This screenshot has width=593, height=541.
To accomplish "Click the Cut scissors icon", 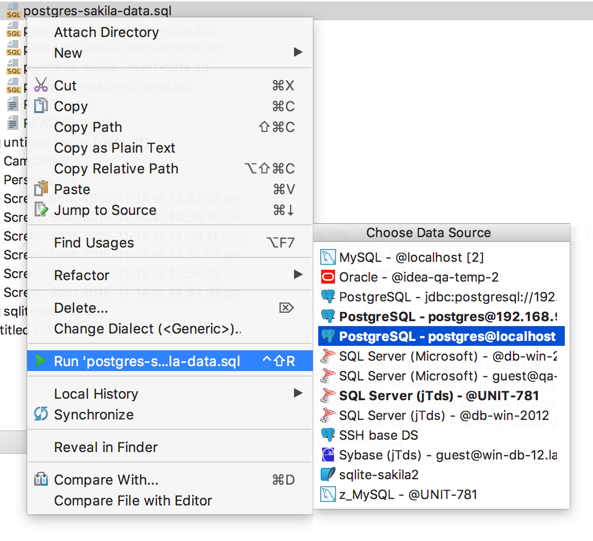I will (41, 85).
